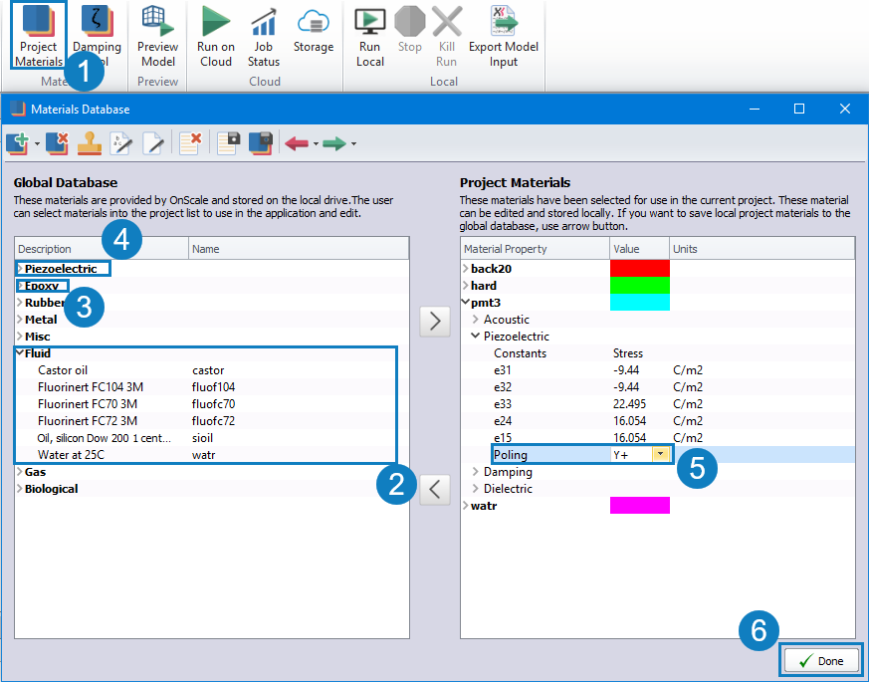The image size is (869, 682).
Task: Expand the Damping properties of pmt3
Action: click(x=476, y=472)
